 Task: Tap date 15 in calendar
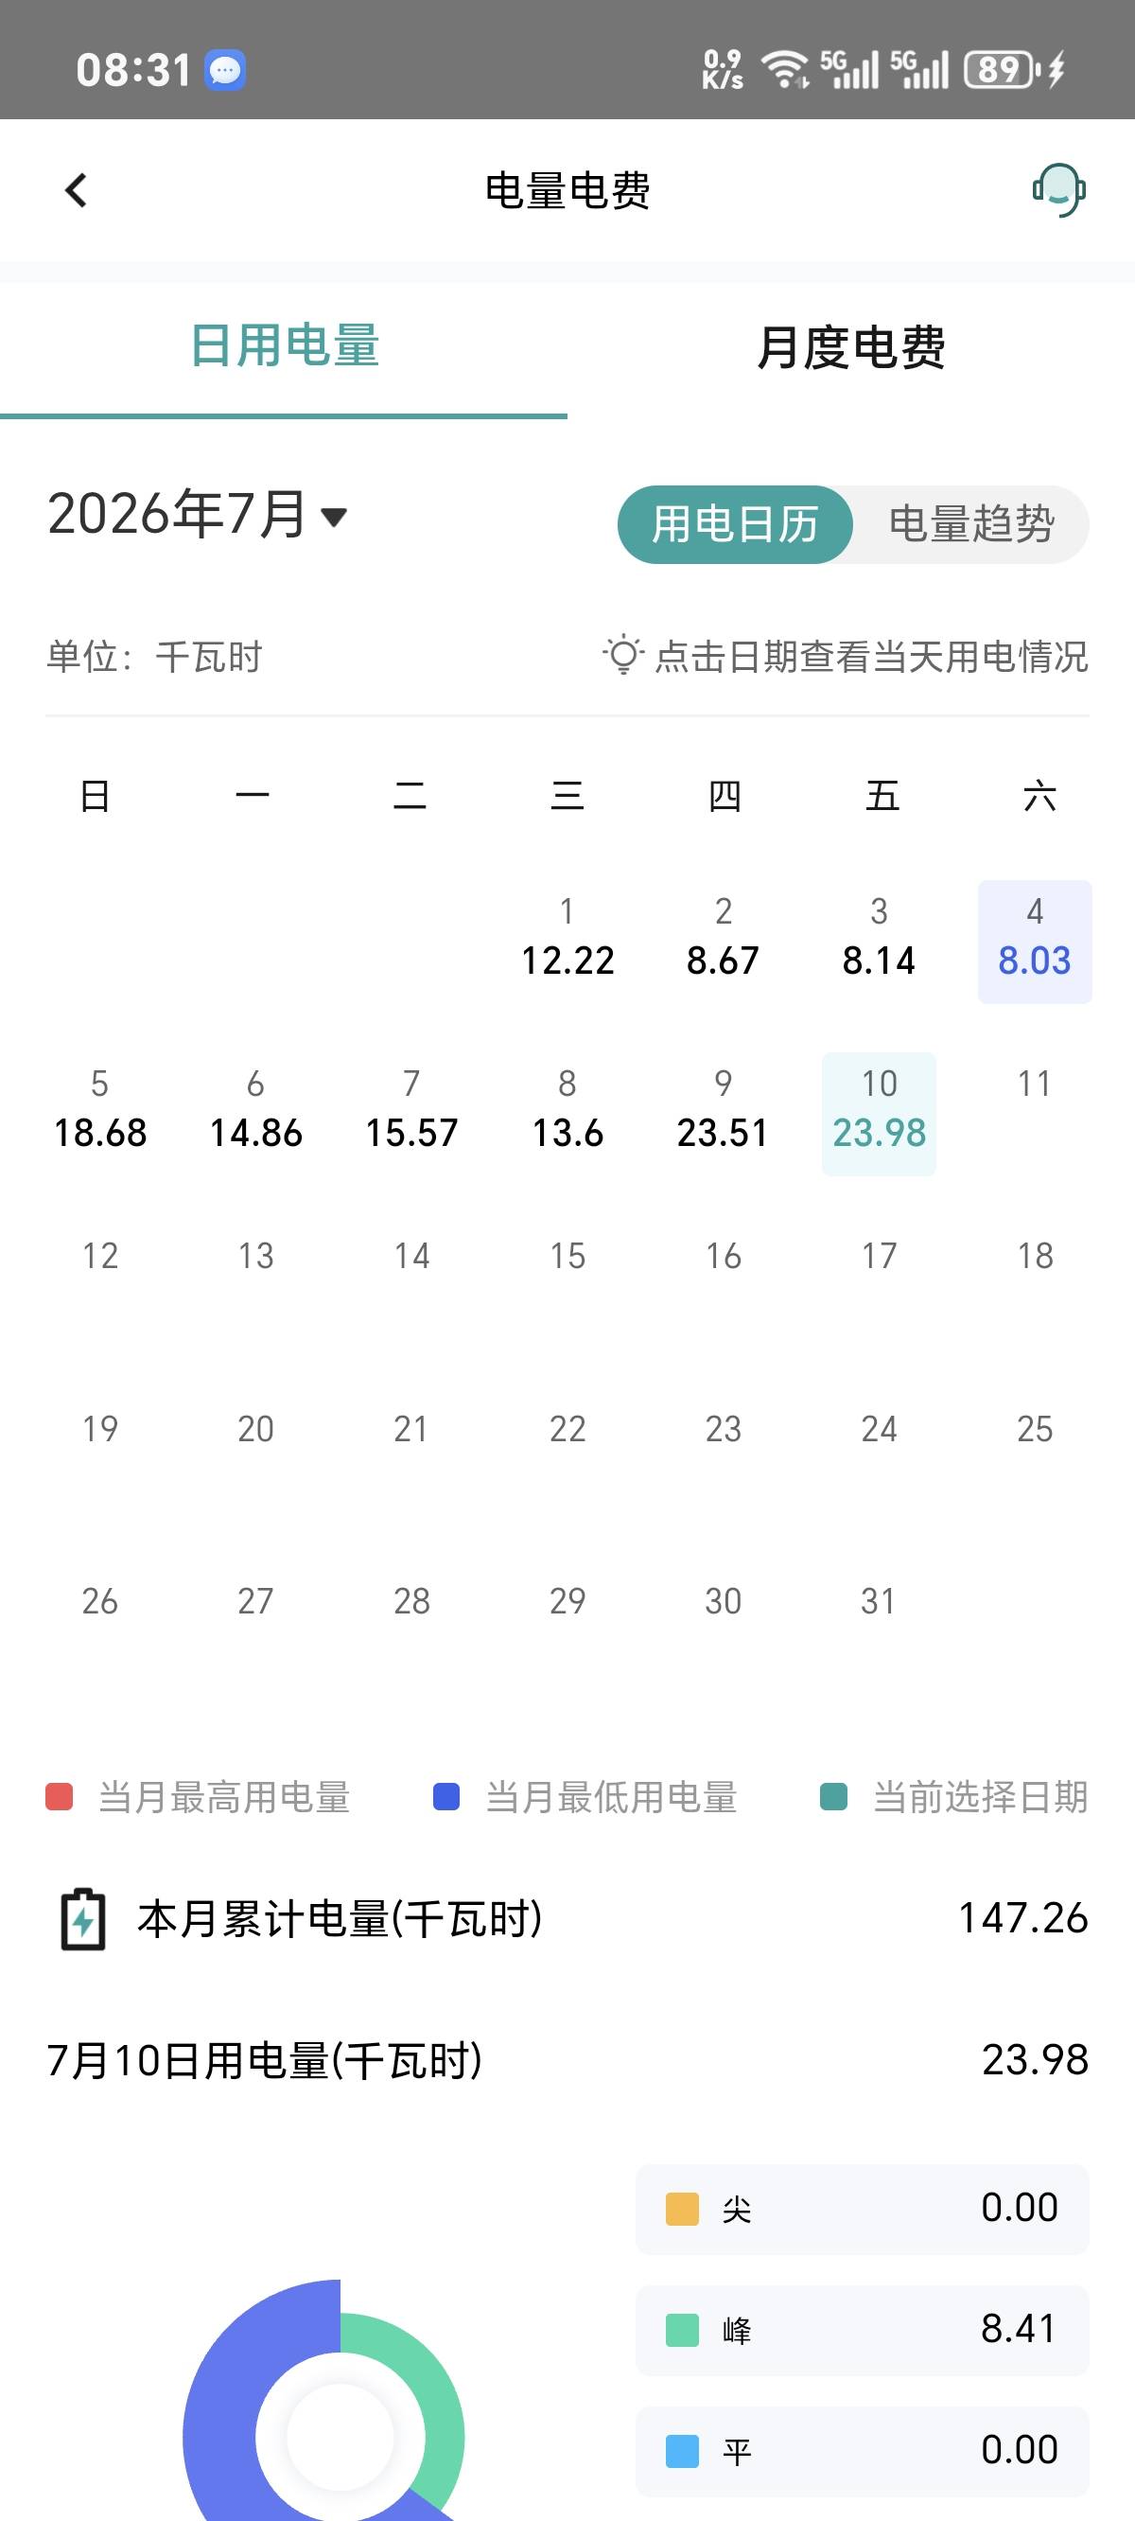coord(567,1257)
